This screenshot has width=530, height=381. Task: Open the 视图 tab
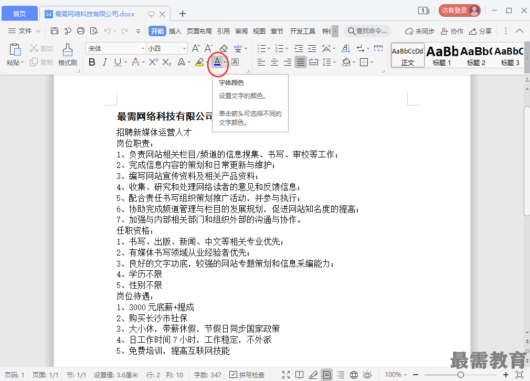point(259,31)
